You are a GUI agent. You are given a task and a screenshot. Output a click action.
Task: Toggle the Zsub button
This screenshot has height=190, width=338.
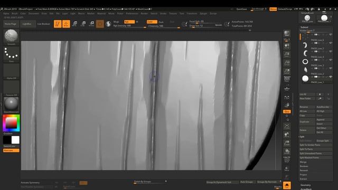click(x=161, y=22)
